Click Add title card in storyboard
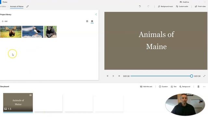The height and width of the screenshot is (117, 208). point(146,87)
